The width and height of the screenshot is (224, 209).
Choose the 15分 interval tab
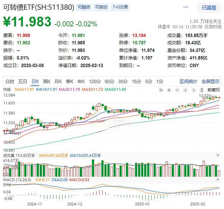tap(136, 82)
